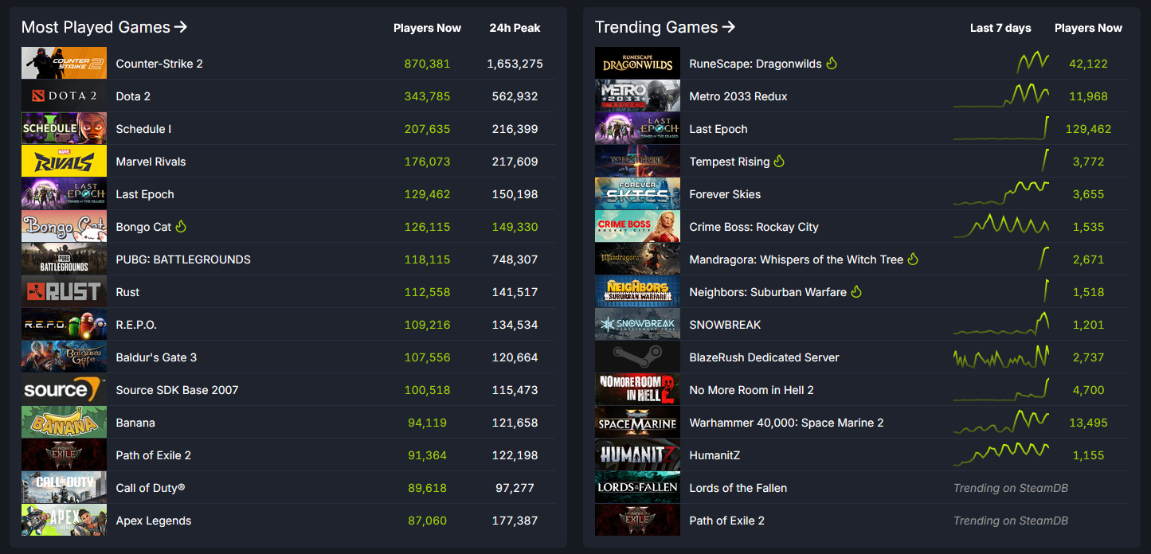Click PUBG 24h peak value 748,307
The height and width of the screenshot is (554, 1151).
pyautogui.click(x=515, y=259)
